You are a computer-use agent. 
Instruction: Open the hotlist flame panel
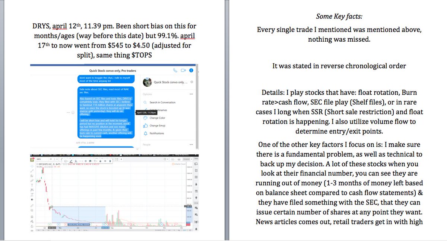(196, 184)
